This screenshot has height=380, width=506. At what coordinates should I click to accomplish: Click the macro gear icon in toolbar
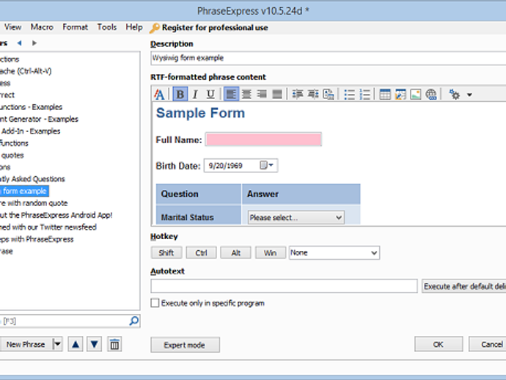(455, 95)
